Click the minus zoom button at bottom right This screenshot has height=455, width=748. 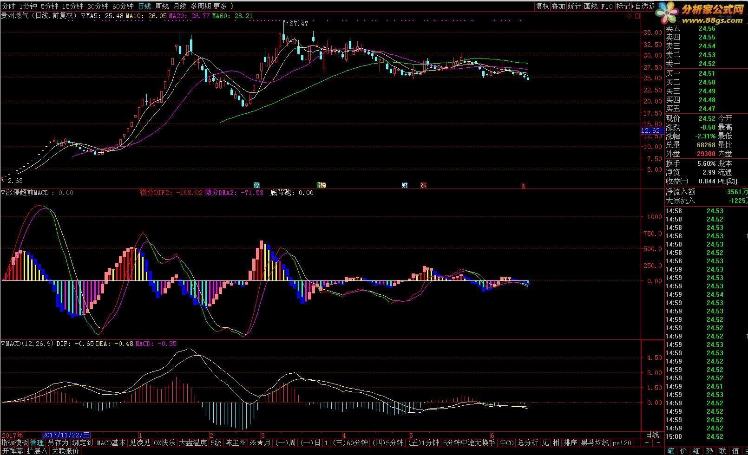pos(657,443)
